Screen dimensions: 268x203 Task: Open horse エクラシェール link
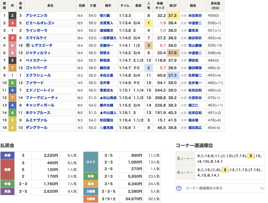(38, 75)
